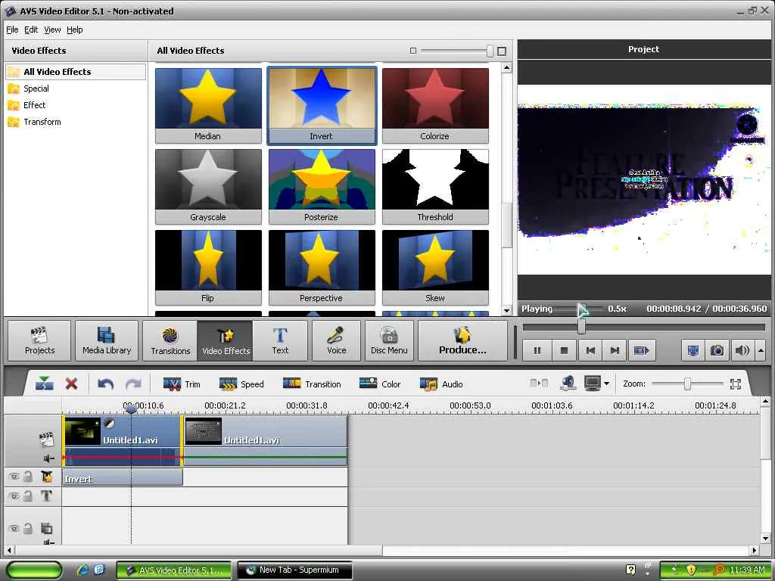Screen dimensions: 775x581
Task: Open the timeline view mode dropdown arrow
Action: (x=606, y=384)
